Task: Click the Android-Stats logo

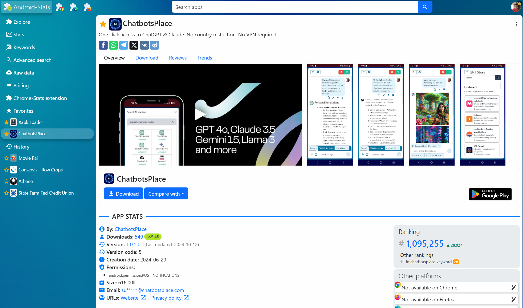Action: [27, 7]
